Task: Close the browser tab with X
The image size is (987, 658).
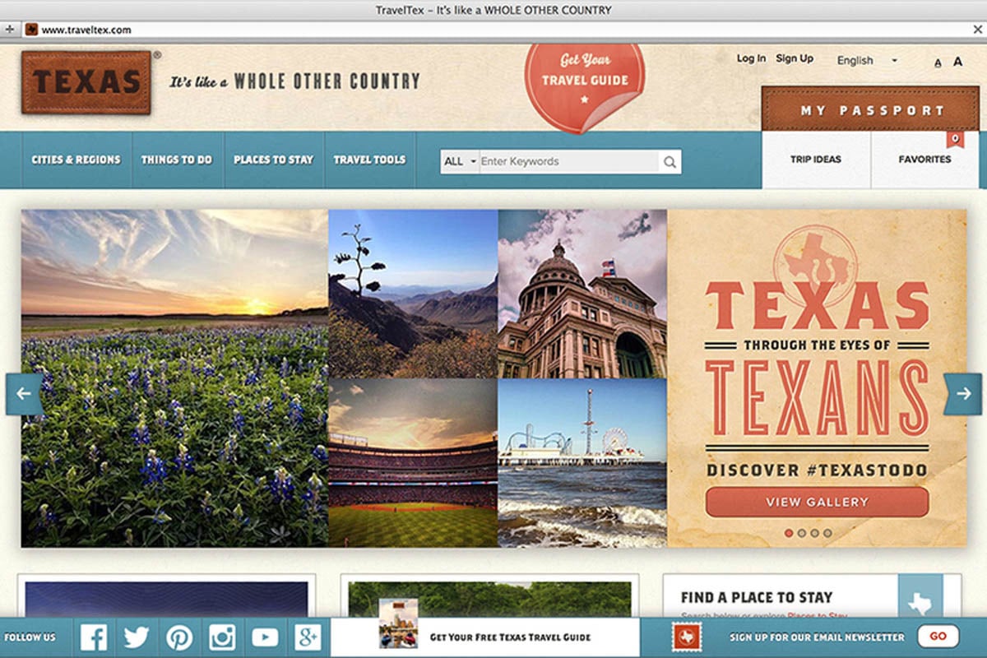Action: coord(976,29)
